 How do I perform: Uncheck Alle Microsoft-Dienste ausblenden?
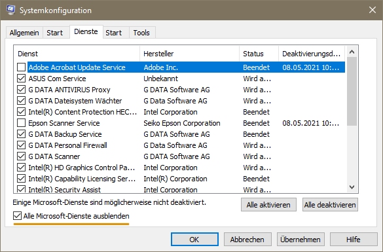pyautogui.click(x=17, y=216)
